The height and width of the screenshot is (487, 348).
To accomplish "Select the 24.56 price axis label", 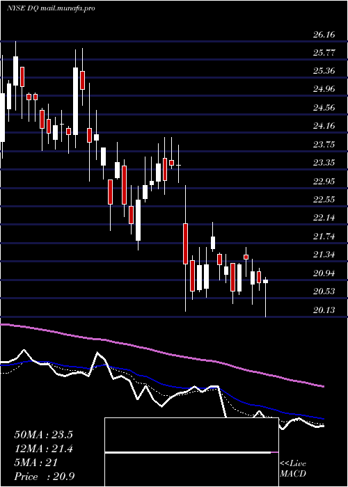I will [324, 108].
